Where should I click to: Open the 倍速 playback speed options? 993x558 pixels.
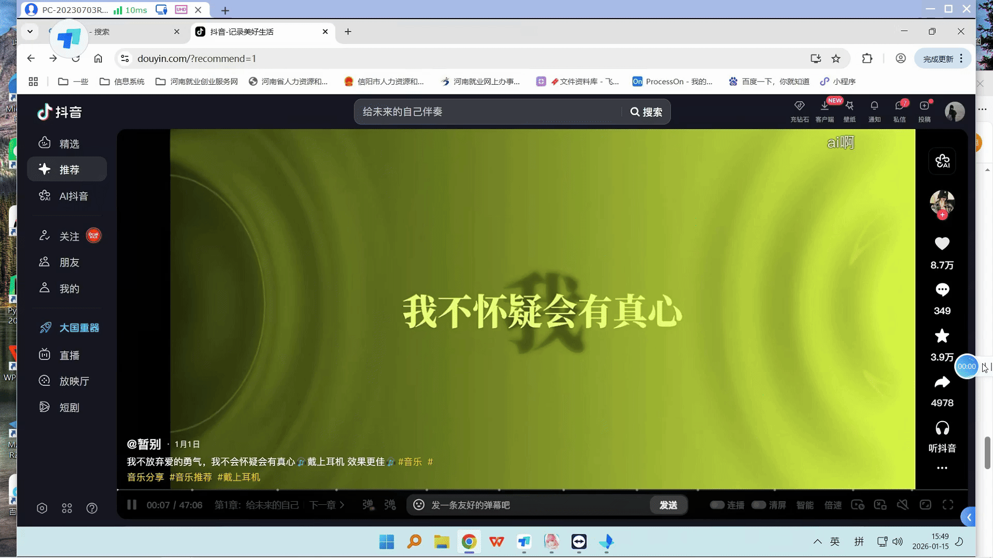(833, 505)
